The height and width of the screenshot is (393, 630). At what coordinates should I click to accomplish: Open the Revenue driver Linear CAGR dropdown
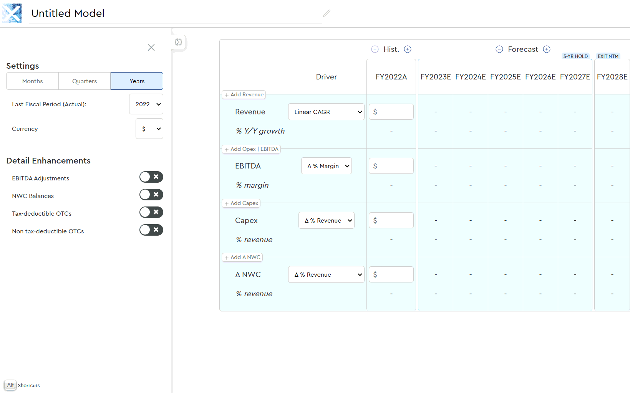pos(326,112)
